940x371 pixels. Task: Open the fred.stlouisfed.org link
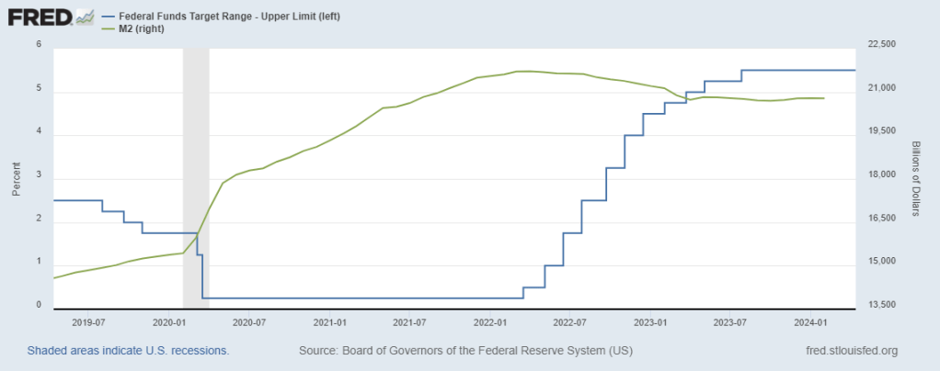tap(851, 351)
